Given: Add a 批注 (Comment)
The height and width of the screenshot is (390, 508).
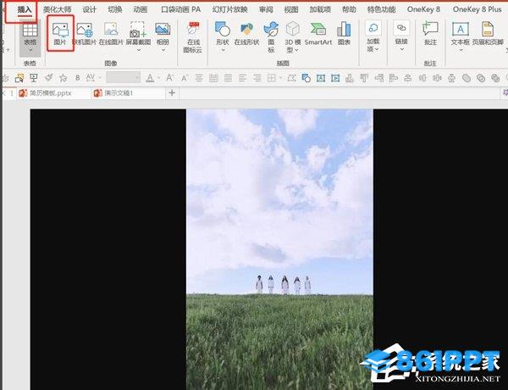Looking at the screenshot, I should click(430, 33).
